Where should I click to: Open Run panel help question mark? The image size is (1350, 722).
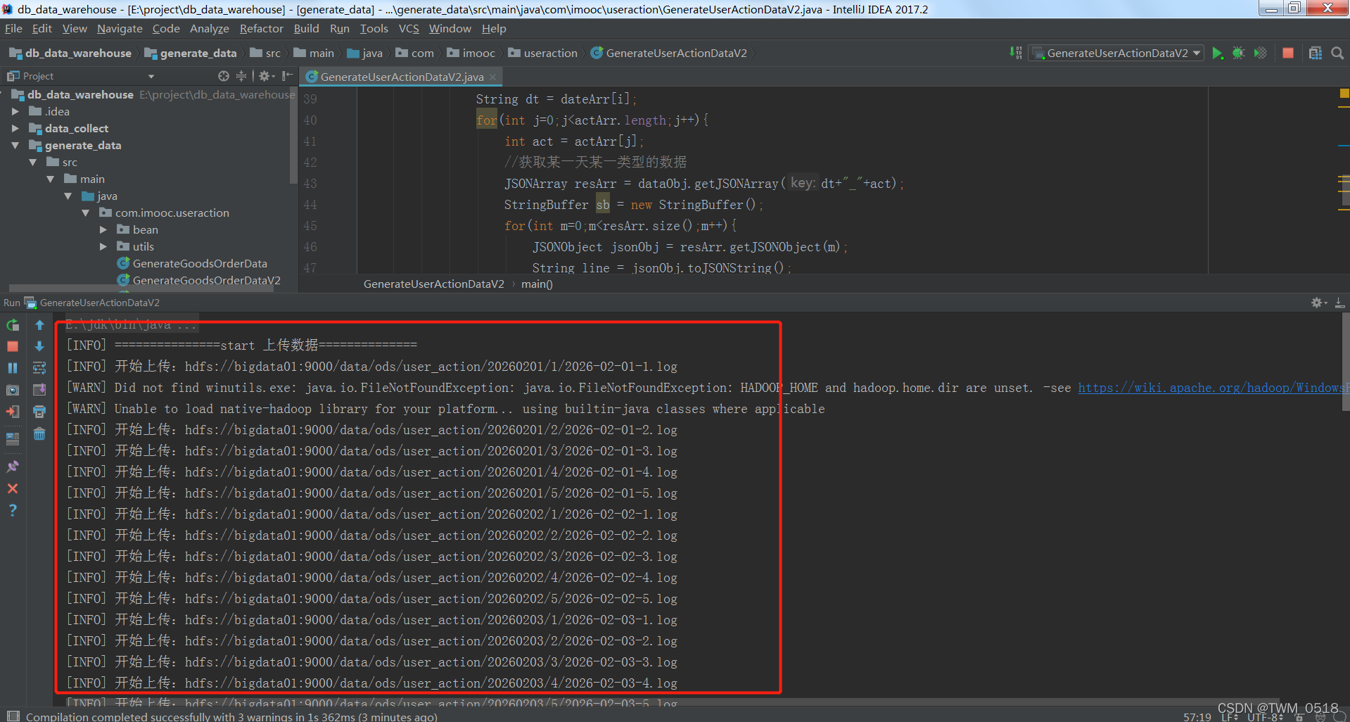click(13, 510)
